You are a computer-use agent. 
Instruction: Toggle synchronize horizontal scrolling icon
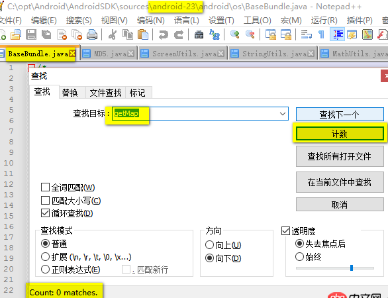(x=286, y=34)
